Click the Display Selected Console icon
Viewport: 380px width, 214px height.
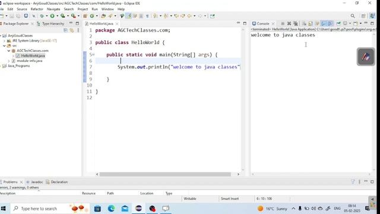[345, 24]
